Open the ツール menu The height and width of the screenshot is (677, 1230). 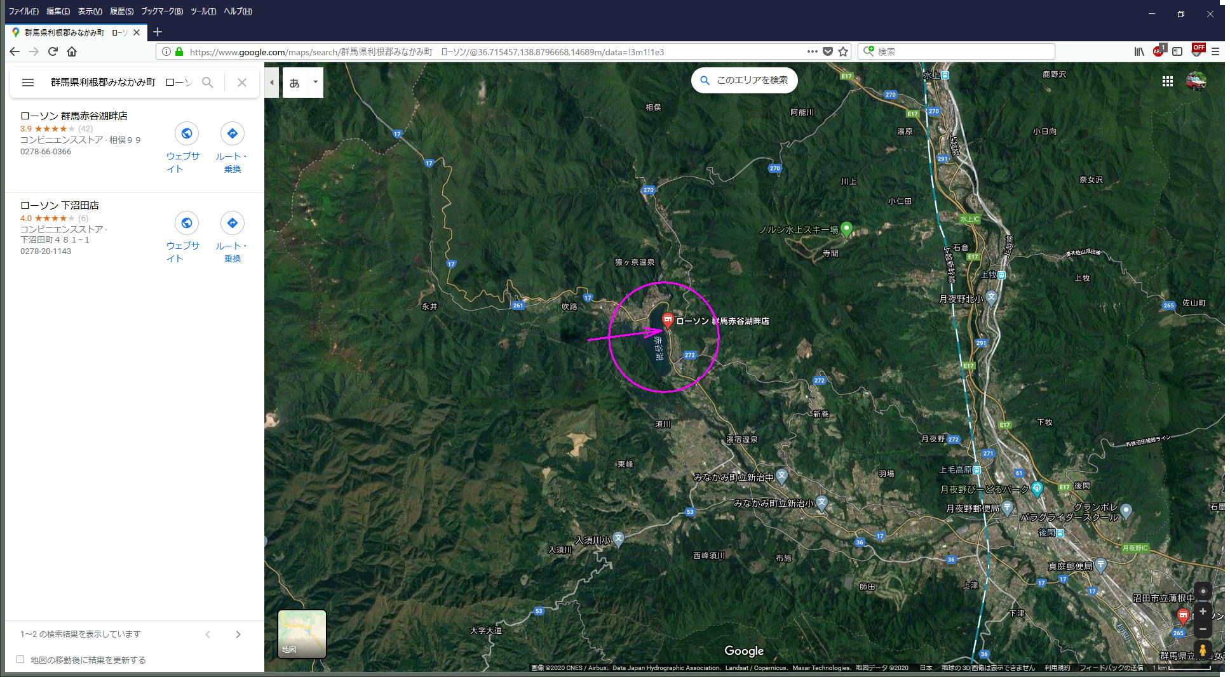(x=203, y=11)
